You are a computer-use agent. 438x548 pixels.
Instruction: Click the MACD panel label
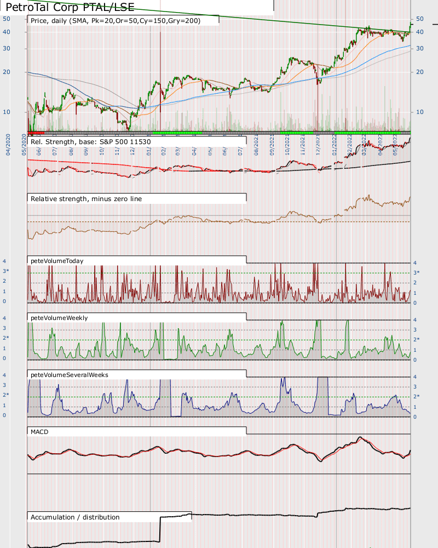pos(39,432)
